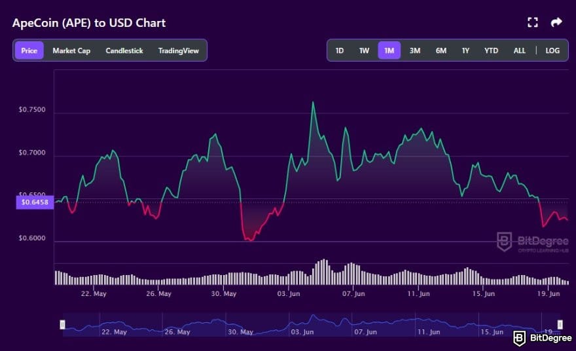Screen dimensions: 576x351
Task: Click the 03. Jun date label on the main x-axis
Action: (289, 293)
